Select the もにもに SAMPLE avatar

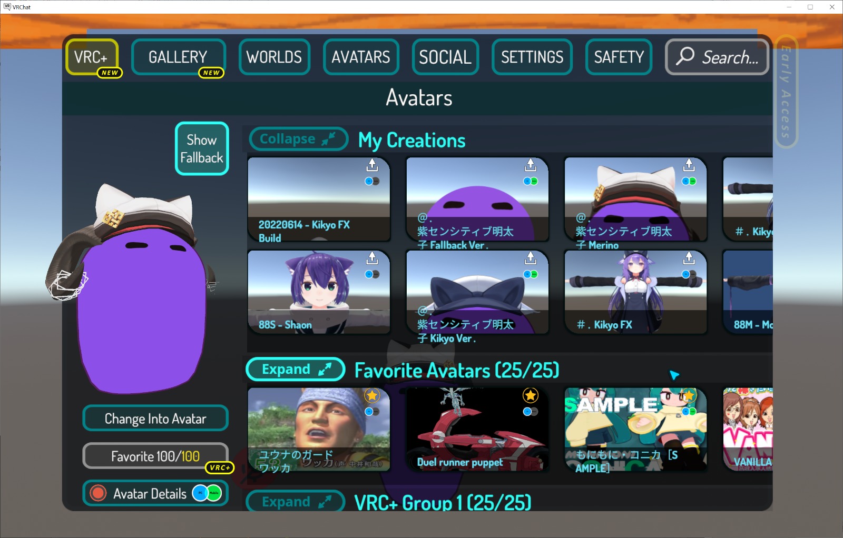[635, 429]
